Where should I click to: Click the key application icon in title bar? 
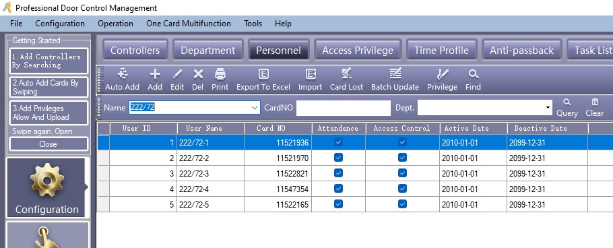coord(7,7)
